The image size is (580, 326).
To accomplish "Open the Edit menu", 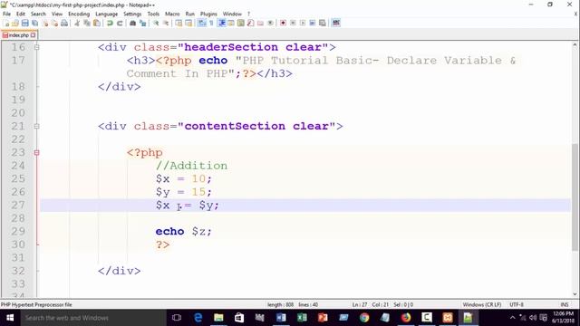I will coord(21,14).
